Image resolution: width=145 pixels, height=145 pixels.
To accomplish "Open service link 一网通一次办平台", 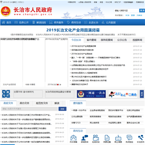I will click(79, 110).
